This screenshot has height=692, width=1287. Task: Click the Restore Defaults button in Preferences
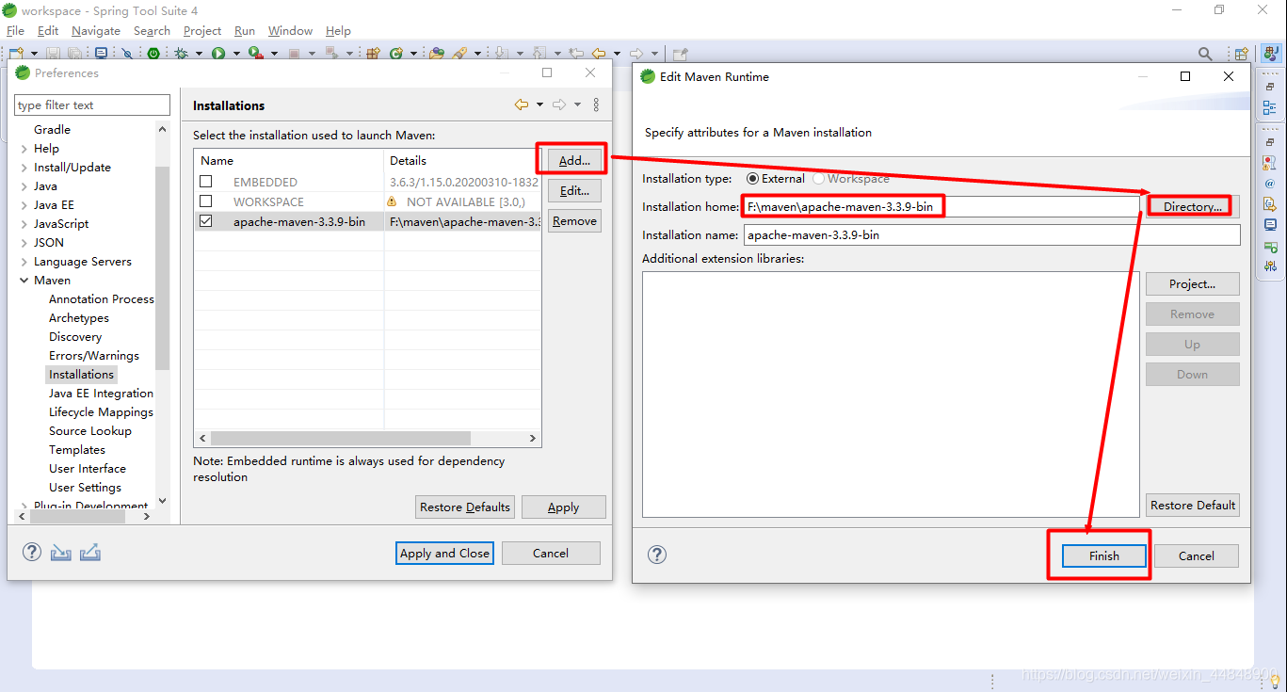[465, 507]
